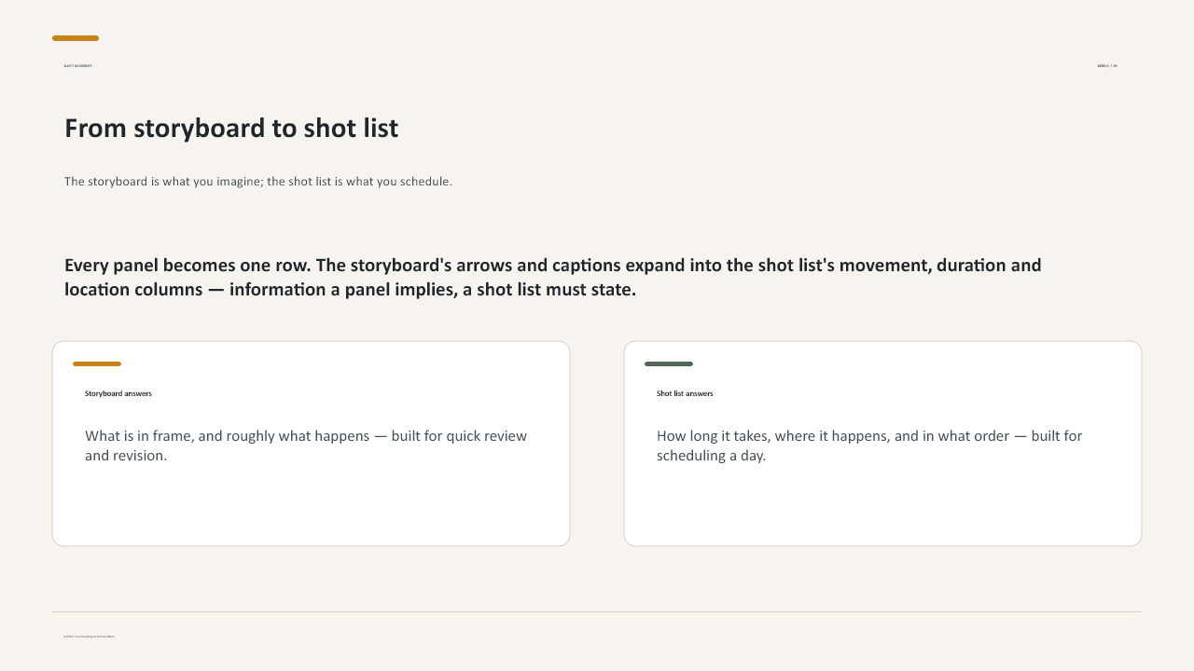Select the title "From storyboard to shot list"
1194x671 pixels.
click(231, 129)
